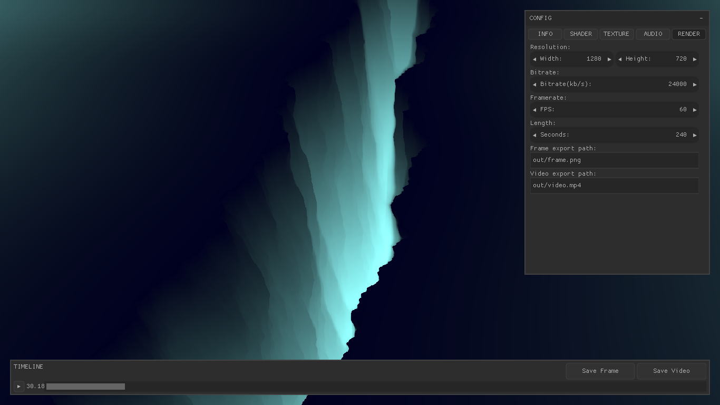Switch to the AUDIO tab
Screen dimensions: 720x405
[x=653, y=34]
